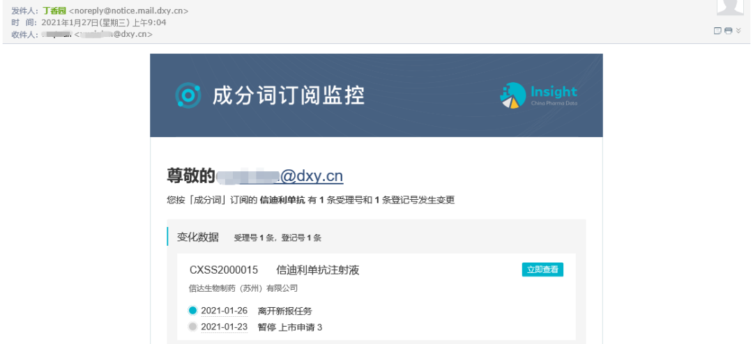This screenshot has width=753, height=344.
Task: Click the summary 受理号 1 条, 登记号 1 条
Action: coord(277,237)
